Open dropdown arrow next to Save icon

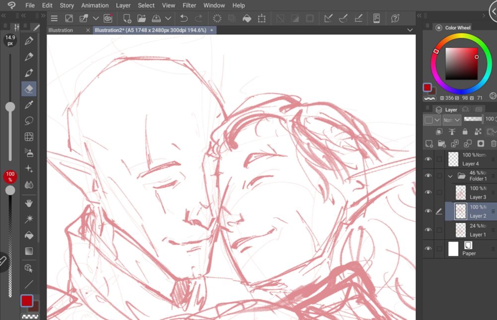point(168,18)
